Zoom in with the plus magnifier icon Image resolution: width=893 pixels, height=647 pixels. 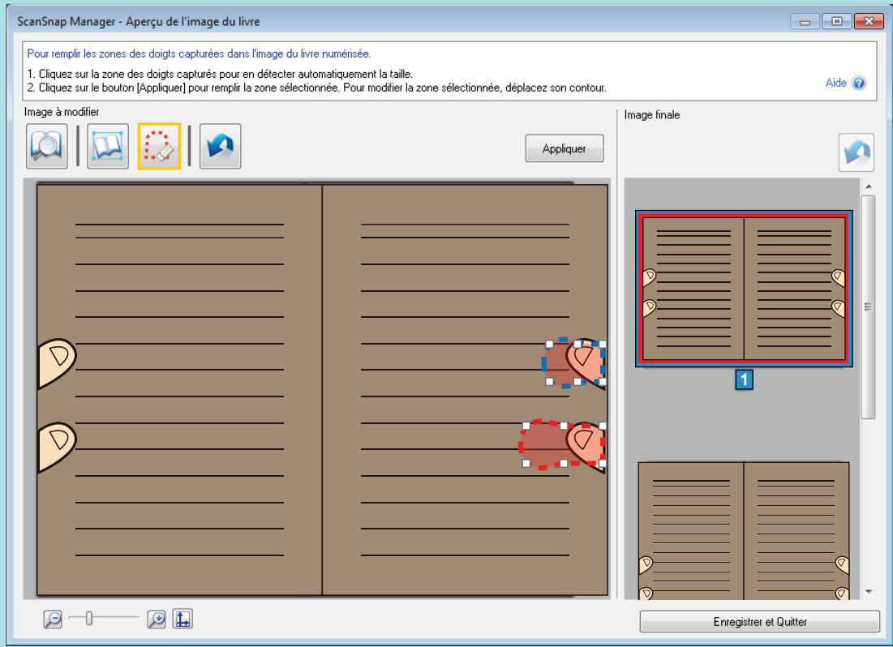[x=156, y=619]
